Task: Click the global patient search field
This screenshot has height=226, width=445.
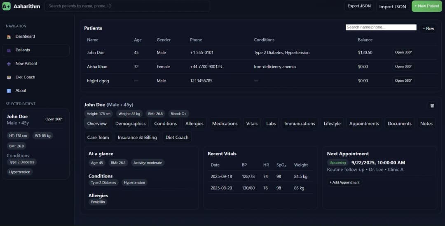Action: (127, 6)
